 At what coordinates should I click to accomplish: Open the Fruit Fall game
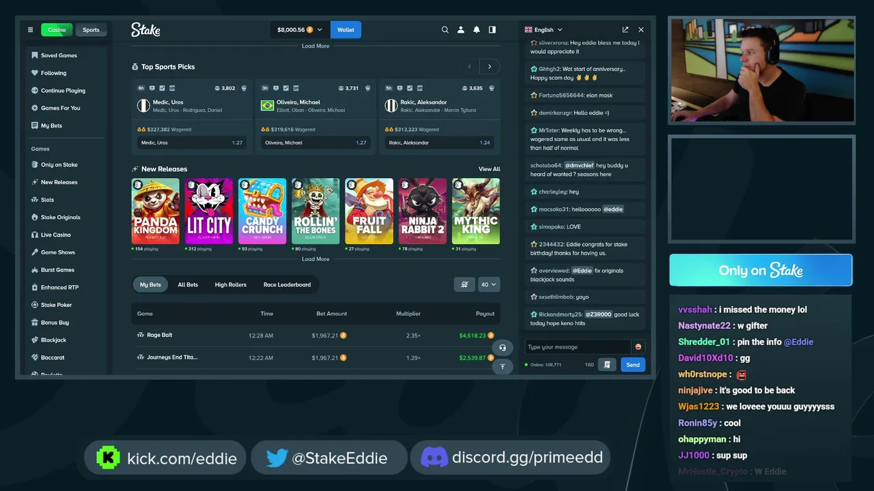click(369, 211)
